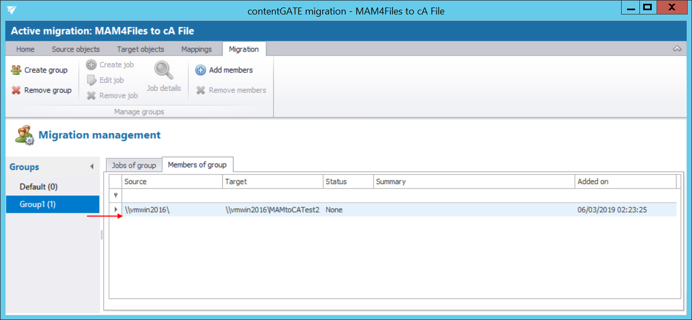Click the filter row under Source column
Screen dimensions: 692x320
coord(172,195)
